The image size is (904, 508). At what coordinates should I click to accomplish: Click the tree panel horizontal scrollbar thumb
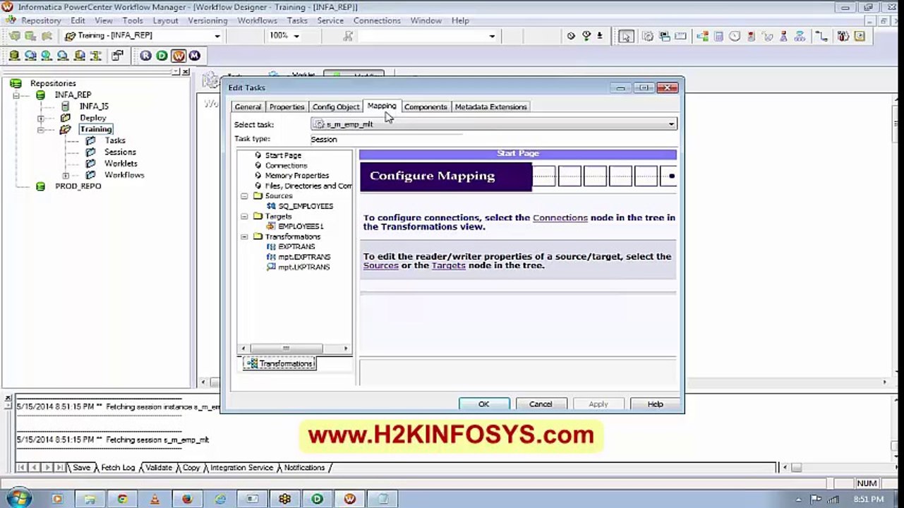pos(286,349)
